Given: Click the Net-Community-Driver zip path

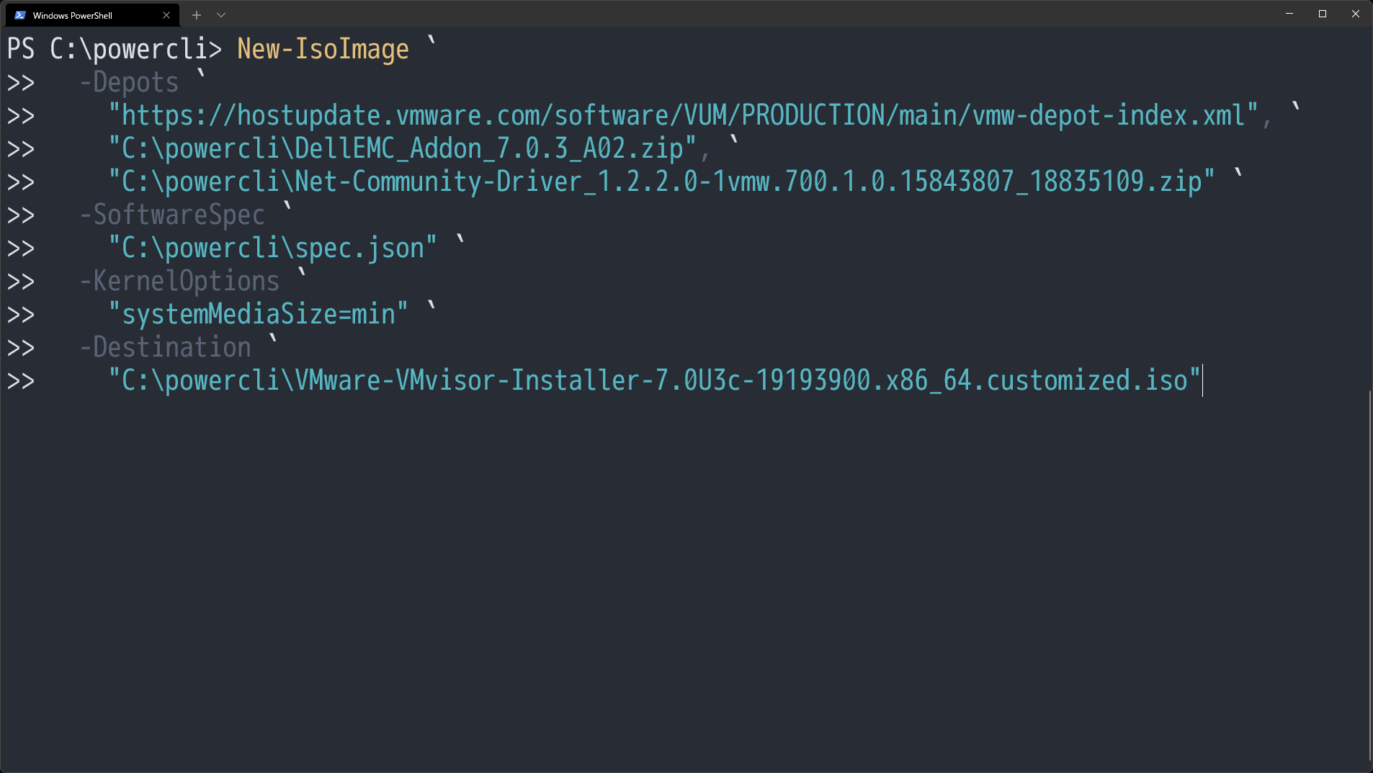Looking at the screenshot, I should point(659,181).
